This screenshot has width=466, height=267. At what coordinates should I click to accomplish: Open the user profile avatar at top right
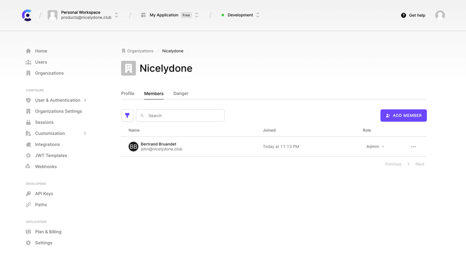coord(440,15)
